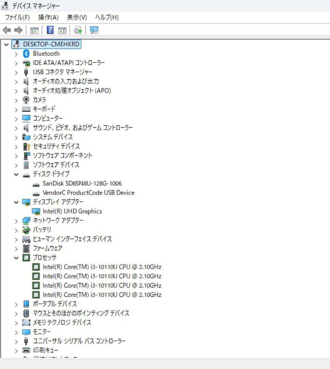
Task: Click the USB コネクタ マネージャー plug icon
Action: click(26, 72)
